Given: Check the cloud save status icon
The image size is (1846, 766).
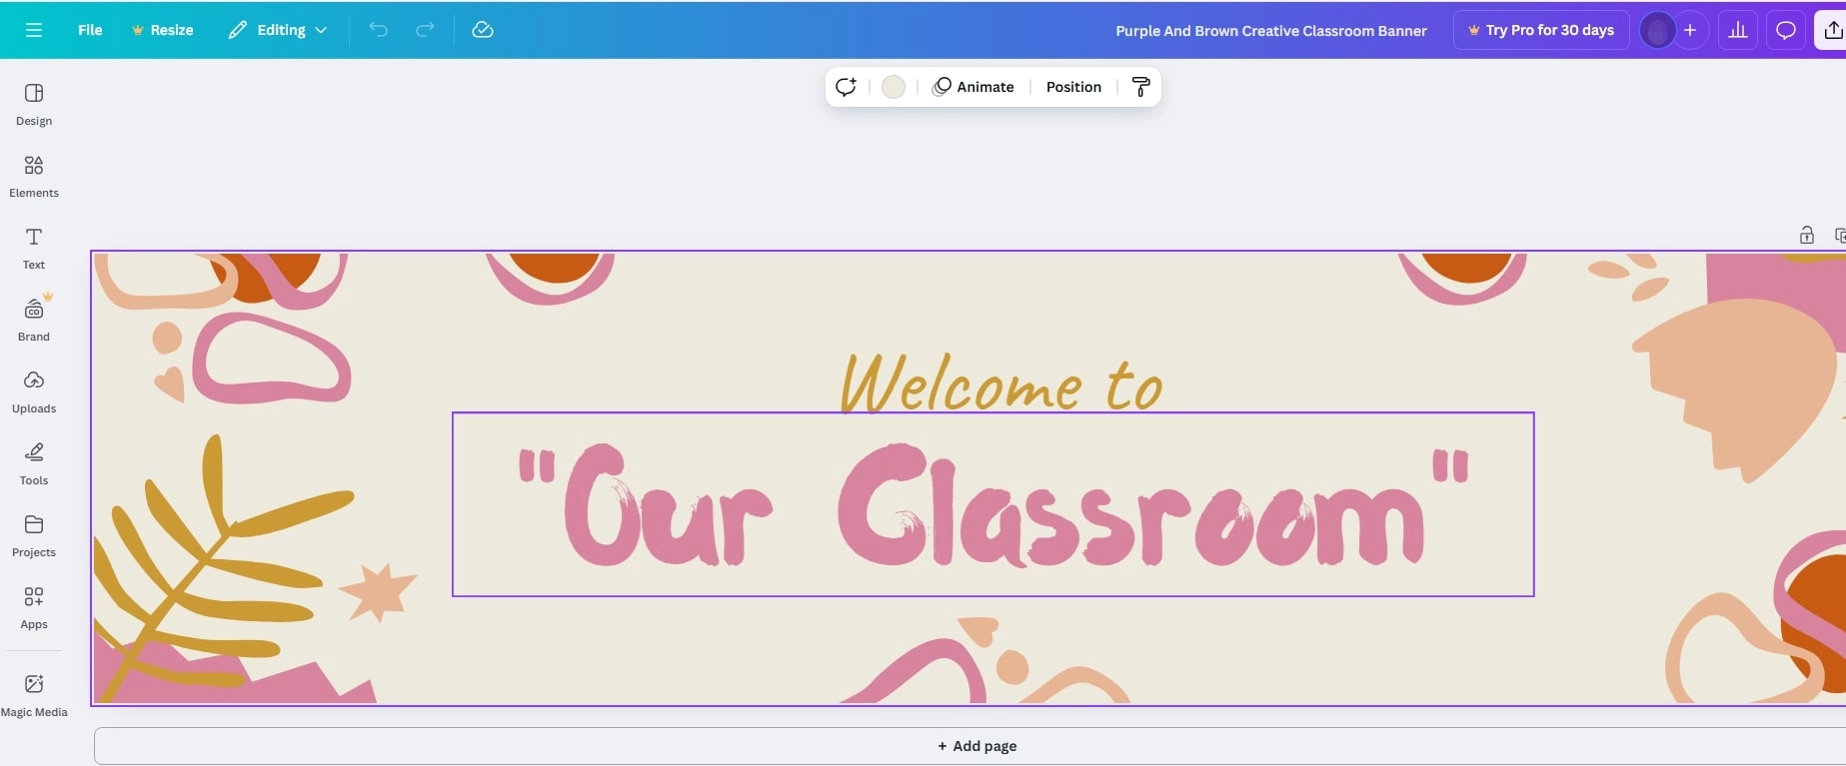Looking at the screenshot, I should coord(483,30).
